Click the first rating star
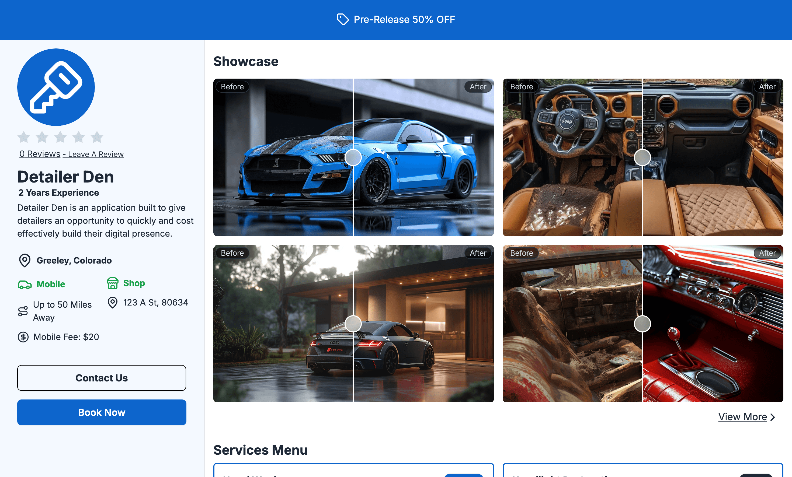792x477 pixels. tap(24, 137)
